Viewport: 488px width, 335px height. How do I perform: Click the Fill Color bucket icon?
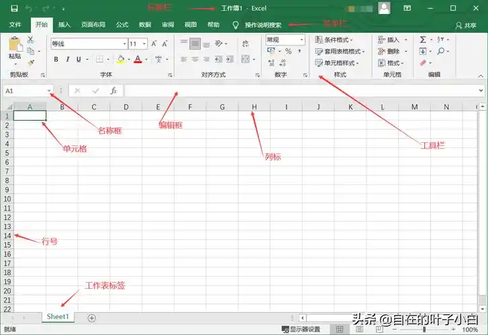(x=121, y=59)
